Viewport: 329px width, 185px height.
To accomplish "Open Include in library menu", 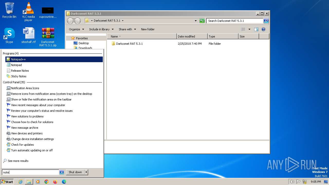I will point(101,29).
